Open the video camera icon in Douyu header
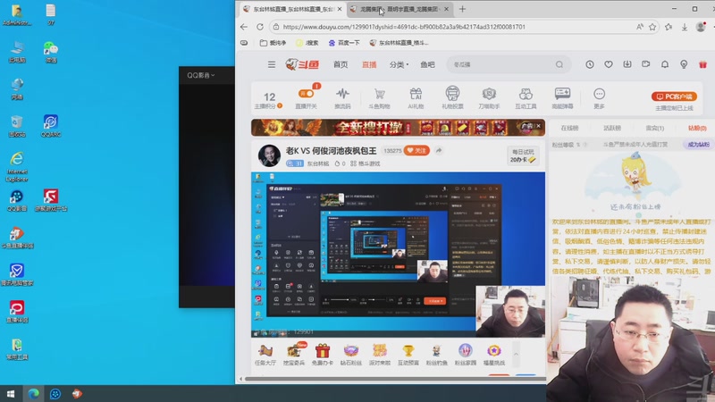 click(645, 64)
